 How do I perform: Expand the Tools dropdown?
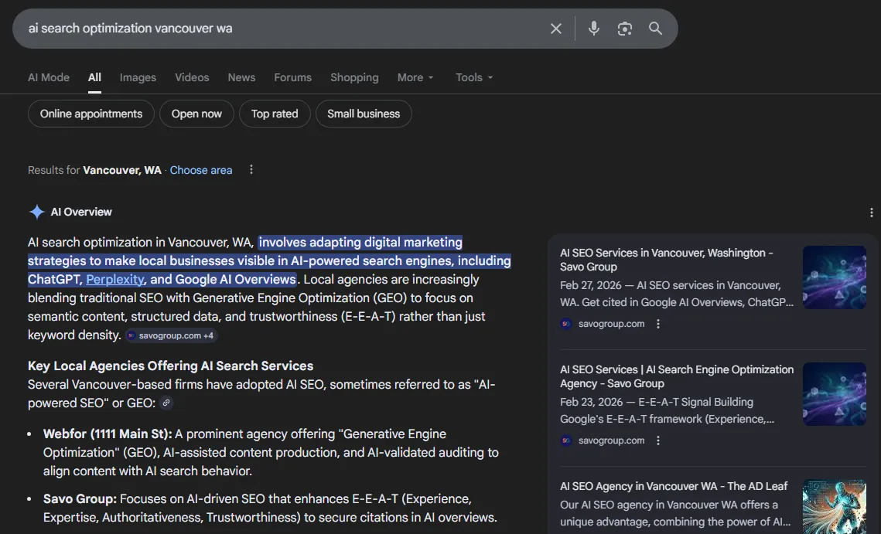473,77
